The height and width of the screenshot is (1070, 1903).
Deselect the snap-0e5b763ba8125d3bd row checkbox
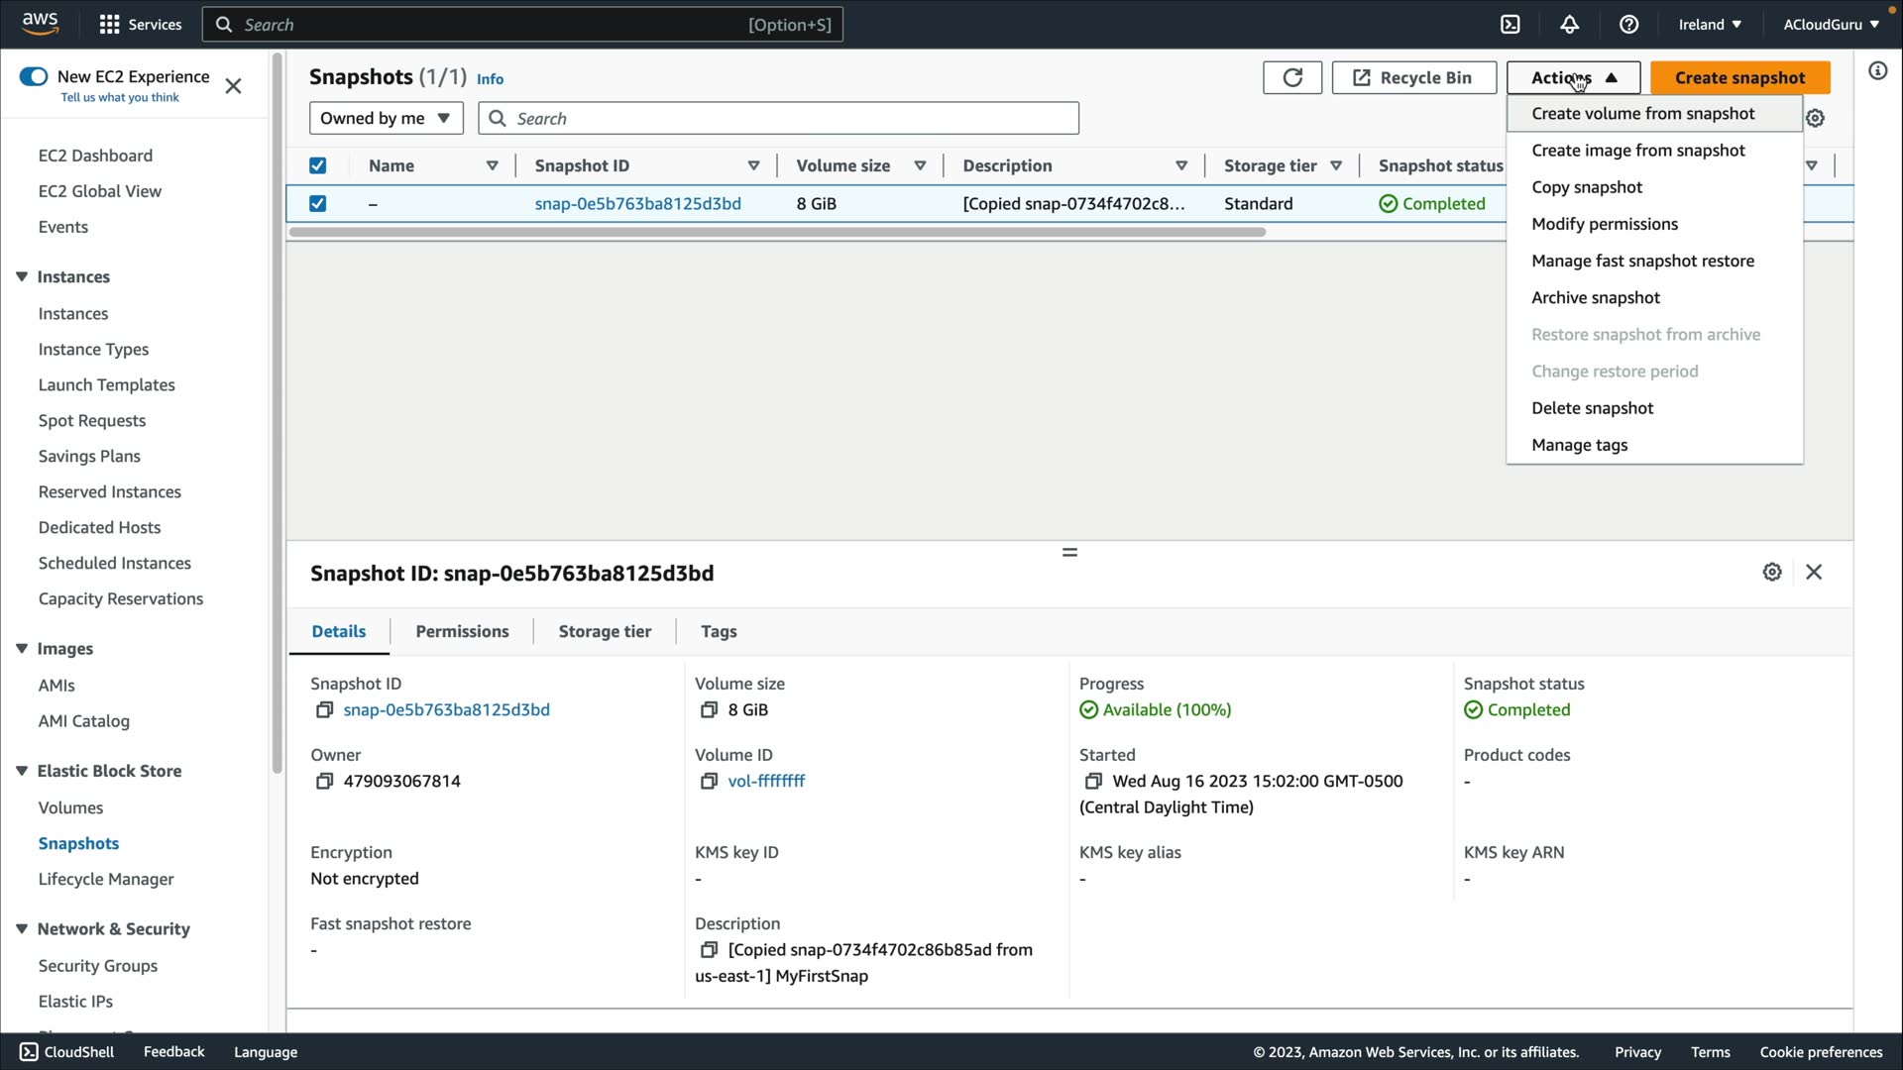[x=317, y=204]
